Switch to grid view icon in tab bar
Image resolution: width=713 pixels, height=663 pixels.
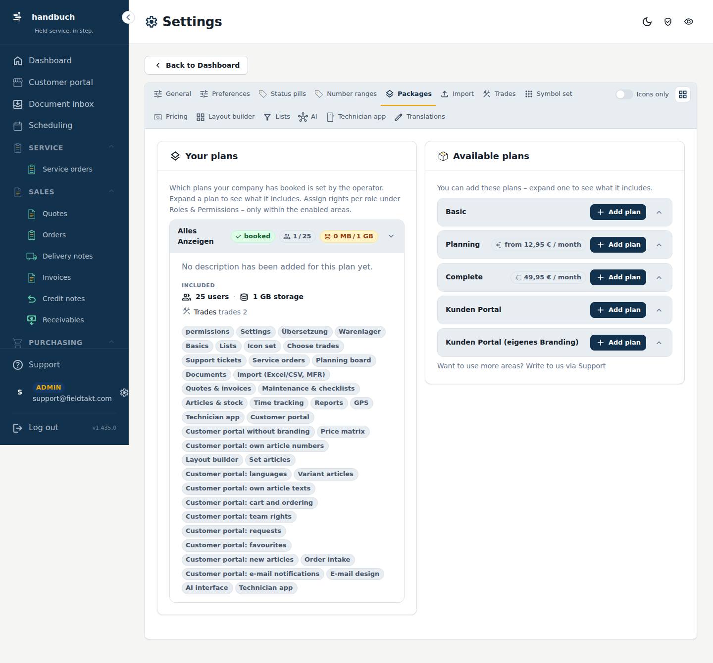[x=683, y=94]
